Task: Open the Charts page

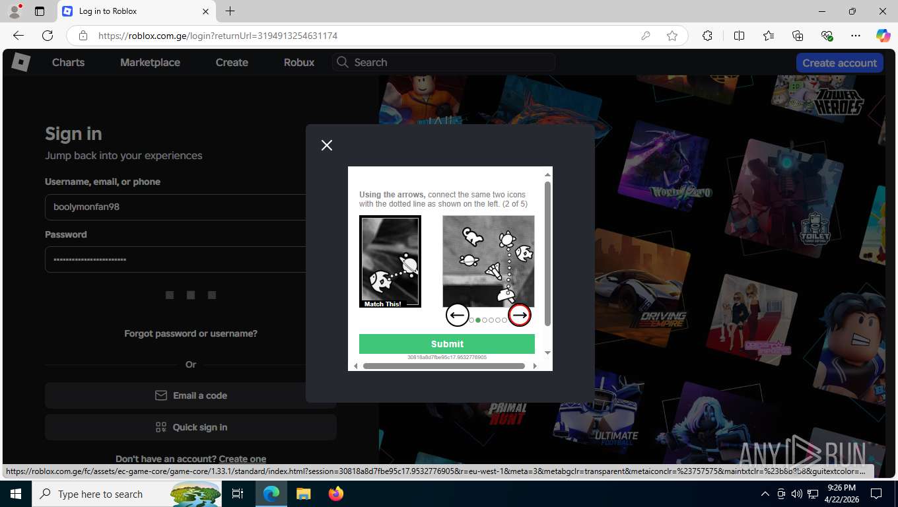Action: (x=69, y=62)
